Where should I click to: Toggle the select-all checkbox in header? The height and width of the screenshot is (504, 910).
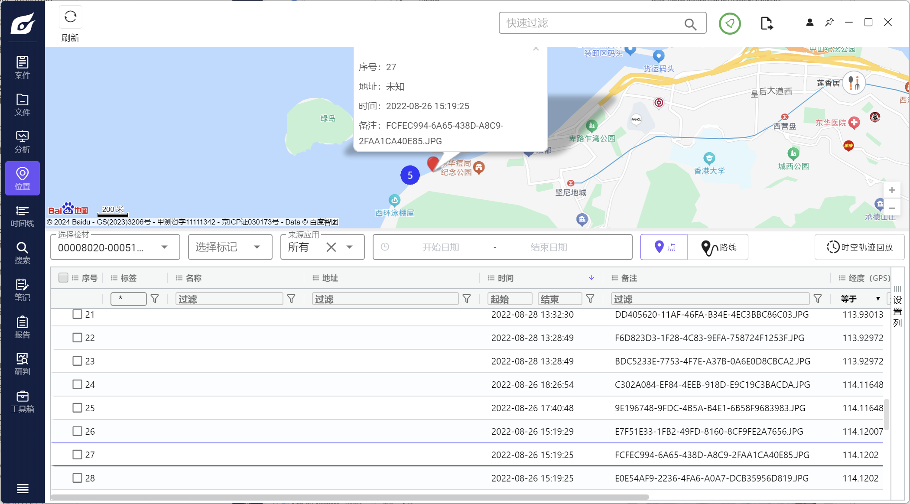click(63, 278)
